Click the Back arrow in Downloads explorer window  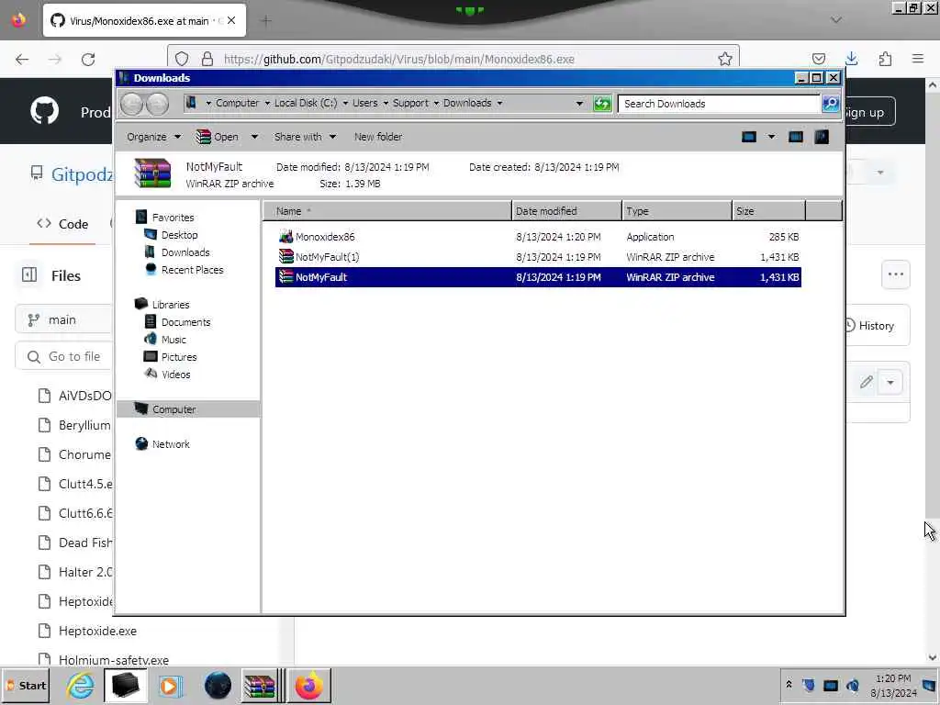point(132,105)
